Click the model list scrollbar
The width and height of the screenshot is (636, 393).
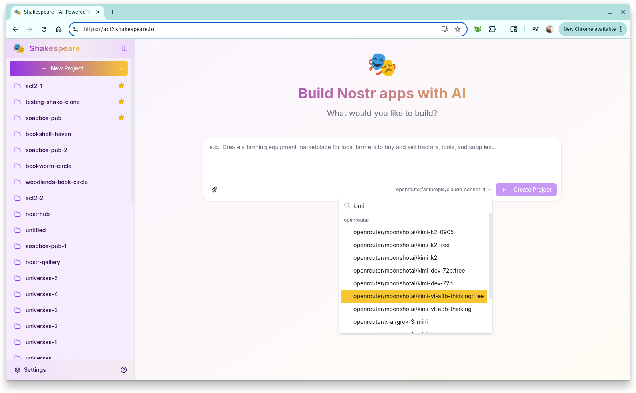(490, 256)
